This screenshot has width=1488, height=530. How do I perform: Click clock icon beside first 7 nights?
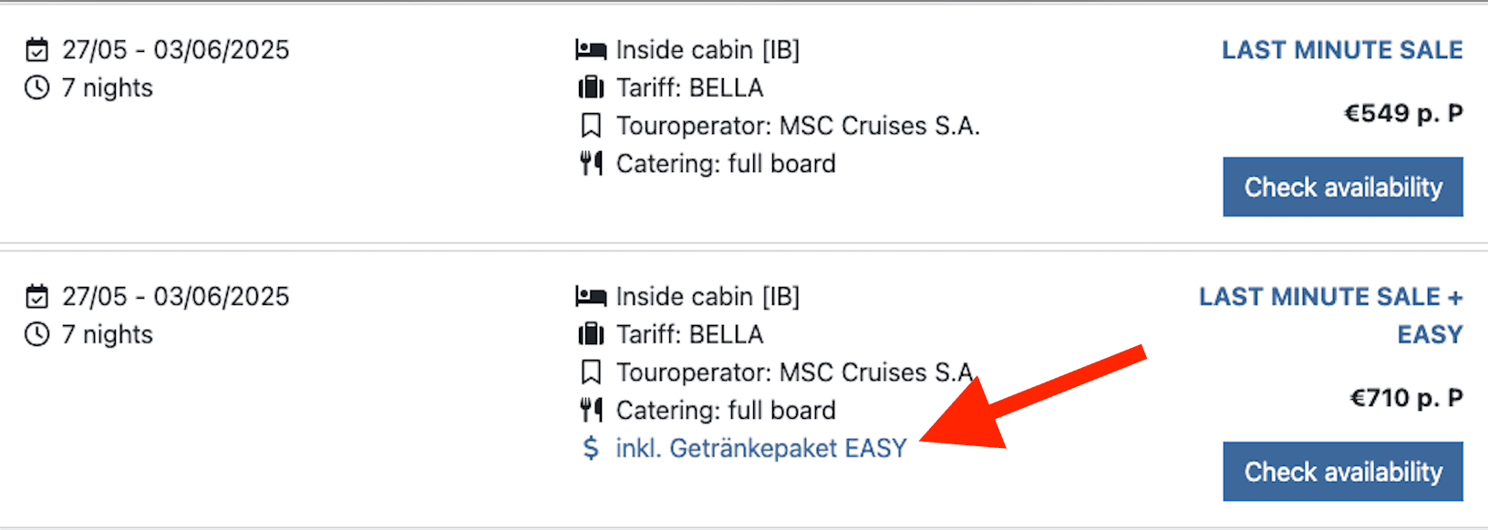[x=36, y=87]
